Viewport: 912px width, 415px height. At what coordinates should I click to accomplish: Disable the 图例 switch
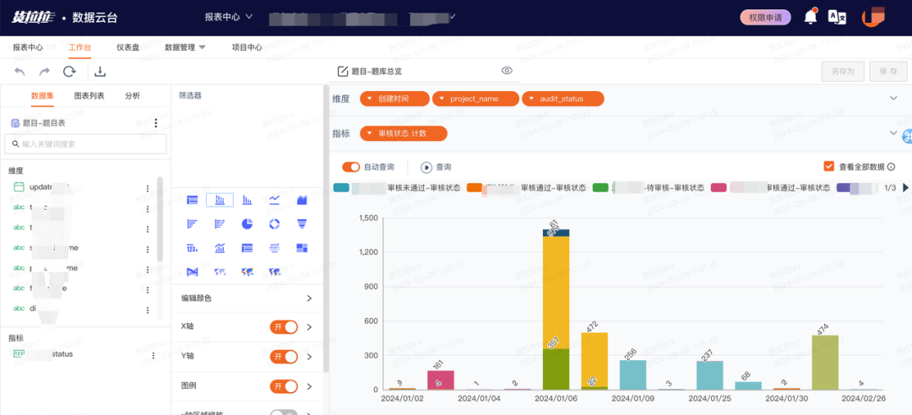pos(284,386)
